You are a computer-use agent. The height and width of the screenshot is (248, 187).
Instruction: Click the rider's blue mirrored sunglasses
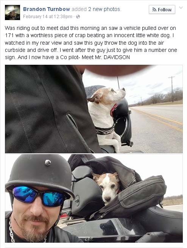click(x=39, y=196)
